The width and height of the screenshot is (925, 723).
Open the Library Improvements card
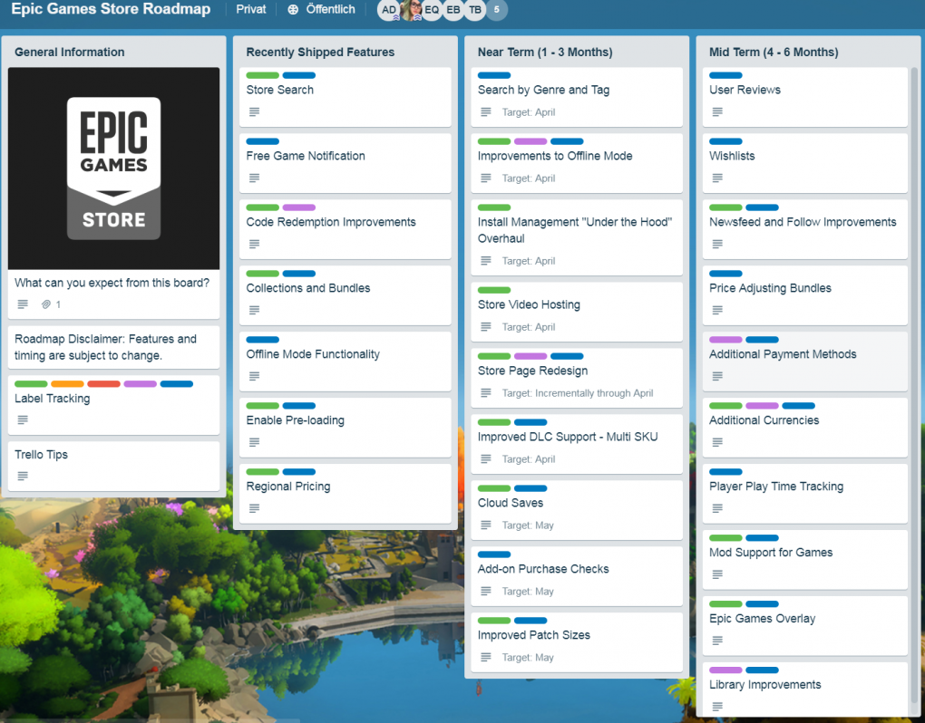(x=804, y=689)
